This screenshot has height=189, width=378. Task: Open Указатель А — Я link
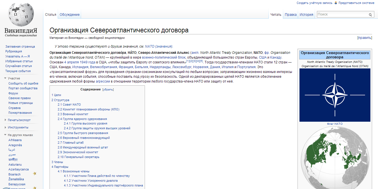point(17,56)
